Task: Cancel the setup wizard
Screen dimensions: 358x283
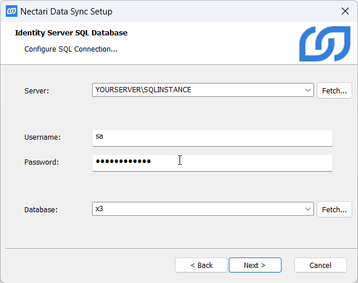Action: 320,265
